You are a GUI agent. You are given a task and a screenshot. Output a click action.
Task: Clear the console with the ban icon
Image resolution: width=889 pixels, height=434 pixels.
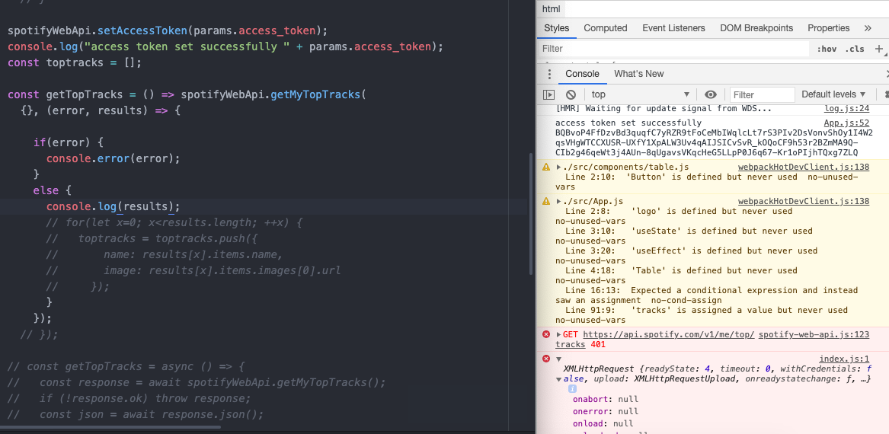[571, 94]
